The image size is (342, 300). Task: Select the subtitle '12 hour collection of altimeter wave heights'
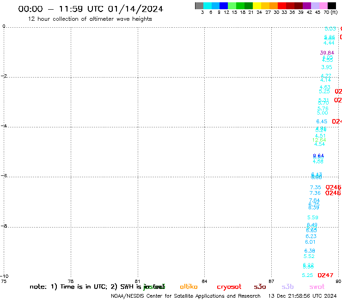coord(90,19)
